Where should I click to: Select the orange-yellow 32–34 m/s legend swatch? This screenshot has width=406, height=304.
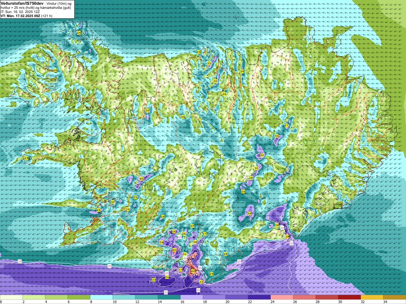pyautogui.click(x=372, y=297)
